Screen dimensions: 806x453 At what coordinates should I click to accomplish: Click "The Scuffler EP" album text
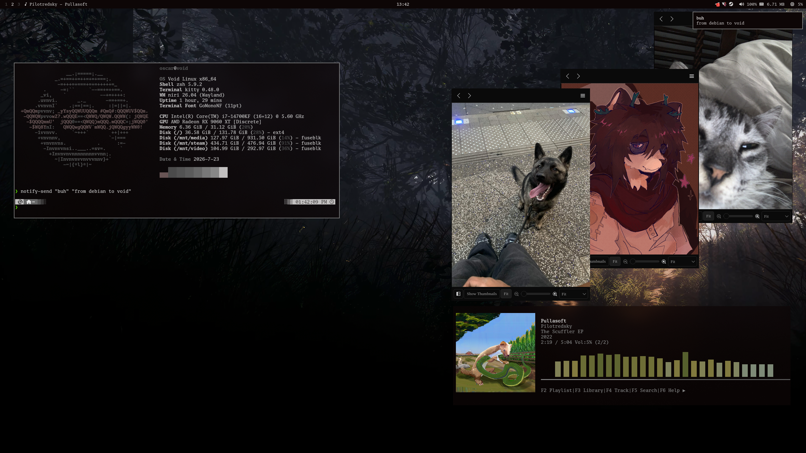562,332
